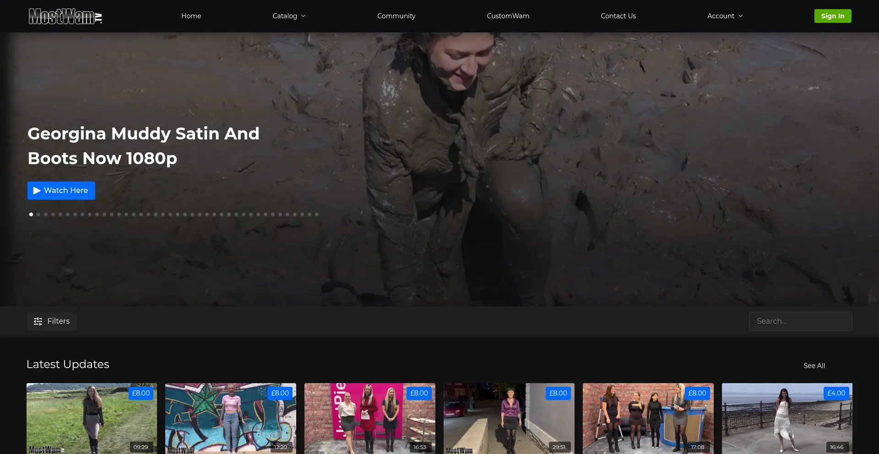879x454 pixels.
Task: Click the Filters sliders icon
Action: click(38, 321)
